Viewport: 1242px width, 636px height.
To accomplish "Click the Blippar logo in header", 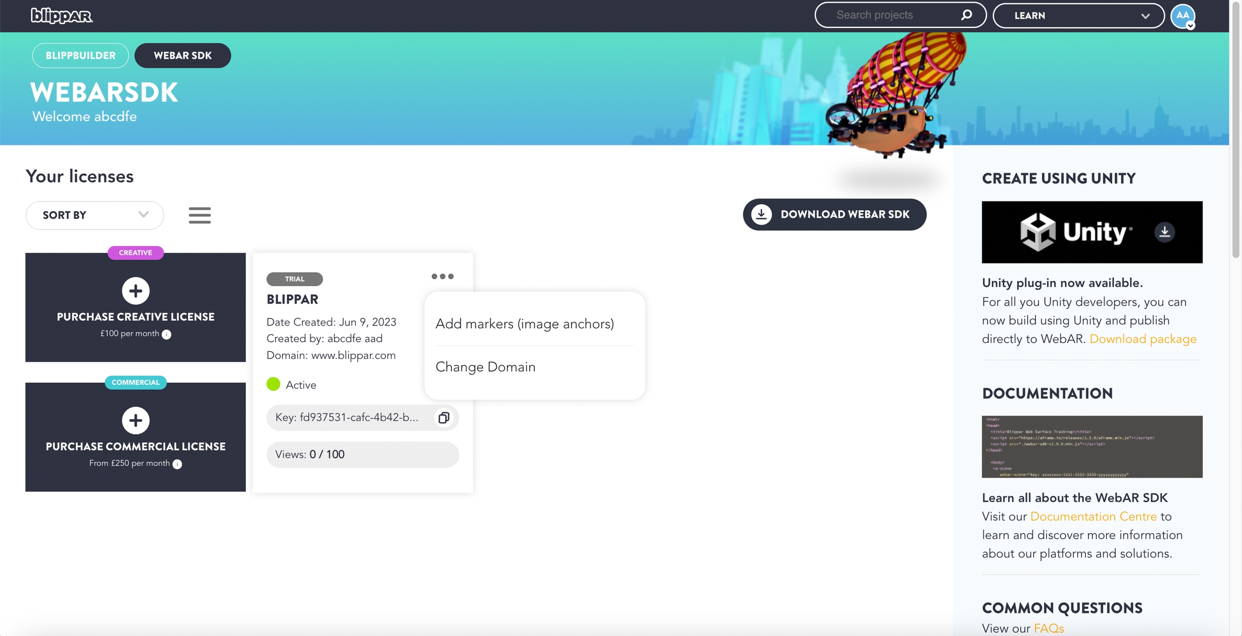I will pyautogui.click(x=61, y=16).
